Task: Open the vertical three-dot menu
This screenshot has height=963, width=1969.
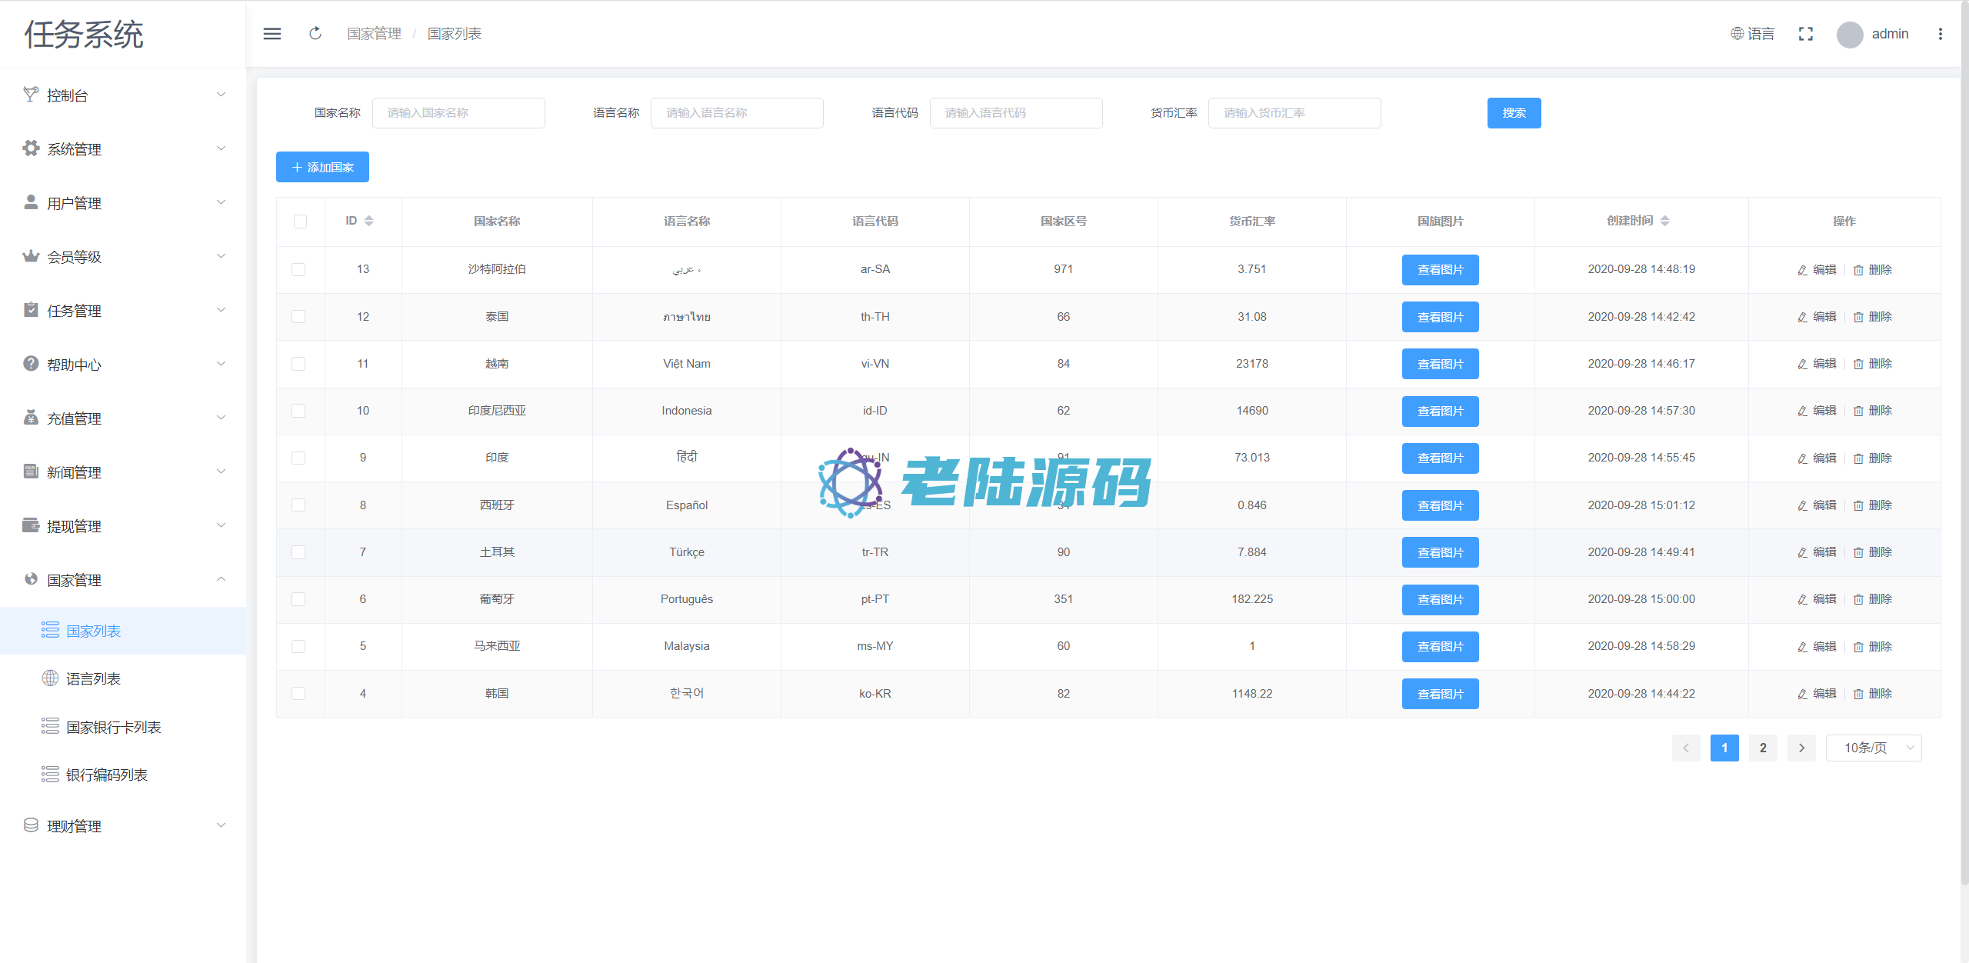Action: (1941, 34)
